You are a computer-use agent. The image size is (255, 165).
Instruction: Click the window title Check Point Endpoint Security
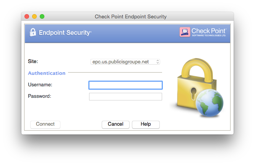coord(130,17)
